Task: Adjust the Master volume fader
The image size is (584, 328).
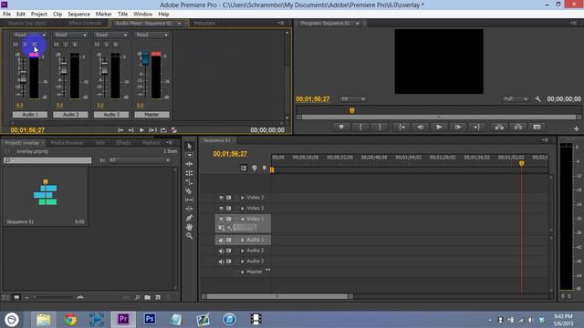Action: point(145,57)
